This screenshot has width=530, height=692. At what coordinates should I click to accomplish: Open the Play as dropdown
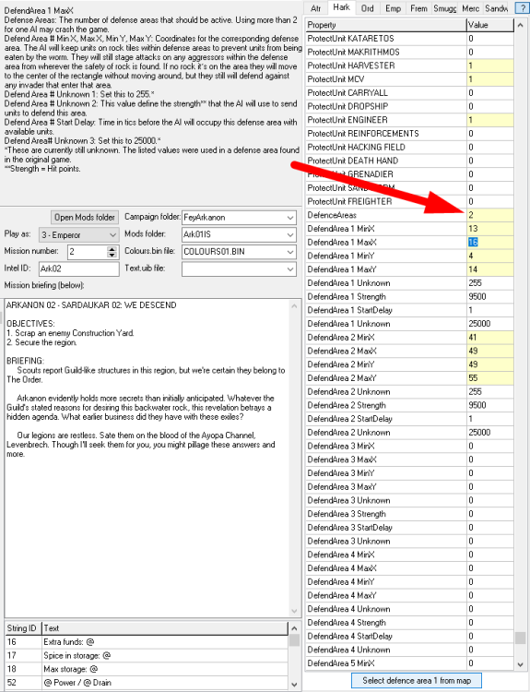79,234
